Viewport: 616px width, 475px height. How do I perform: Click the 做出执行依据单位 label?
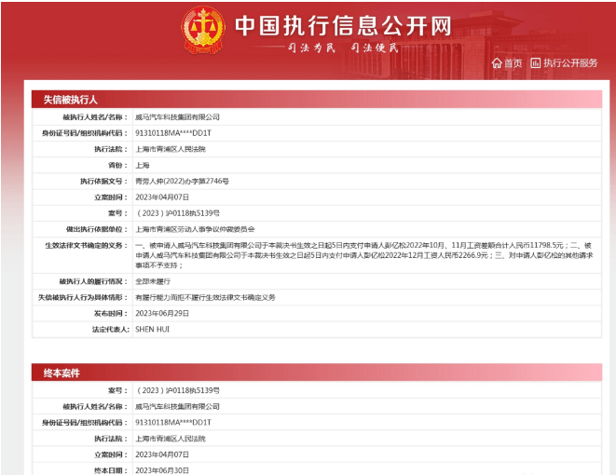[x=97, y=229]
